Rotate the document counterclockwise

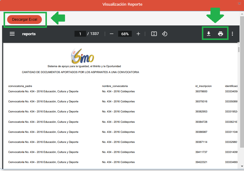pyautogui.click(x=165, y=34)
